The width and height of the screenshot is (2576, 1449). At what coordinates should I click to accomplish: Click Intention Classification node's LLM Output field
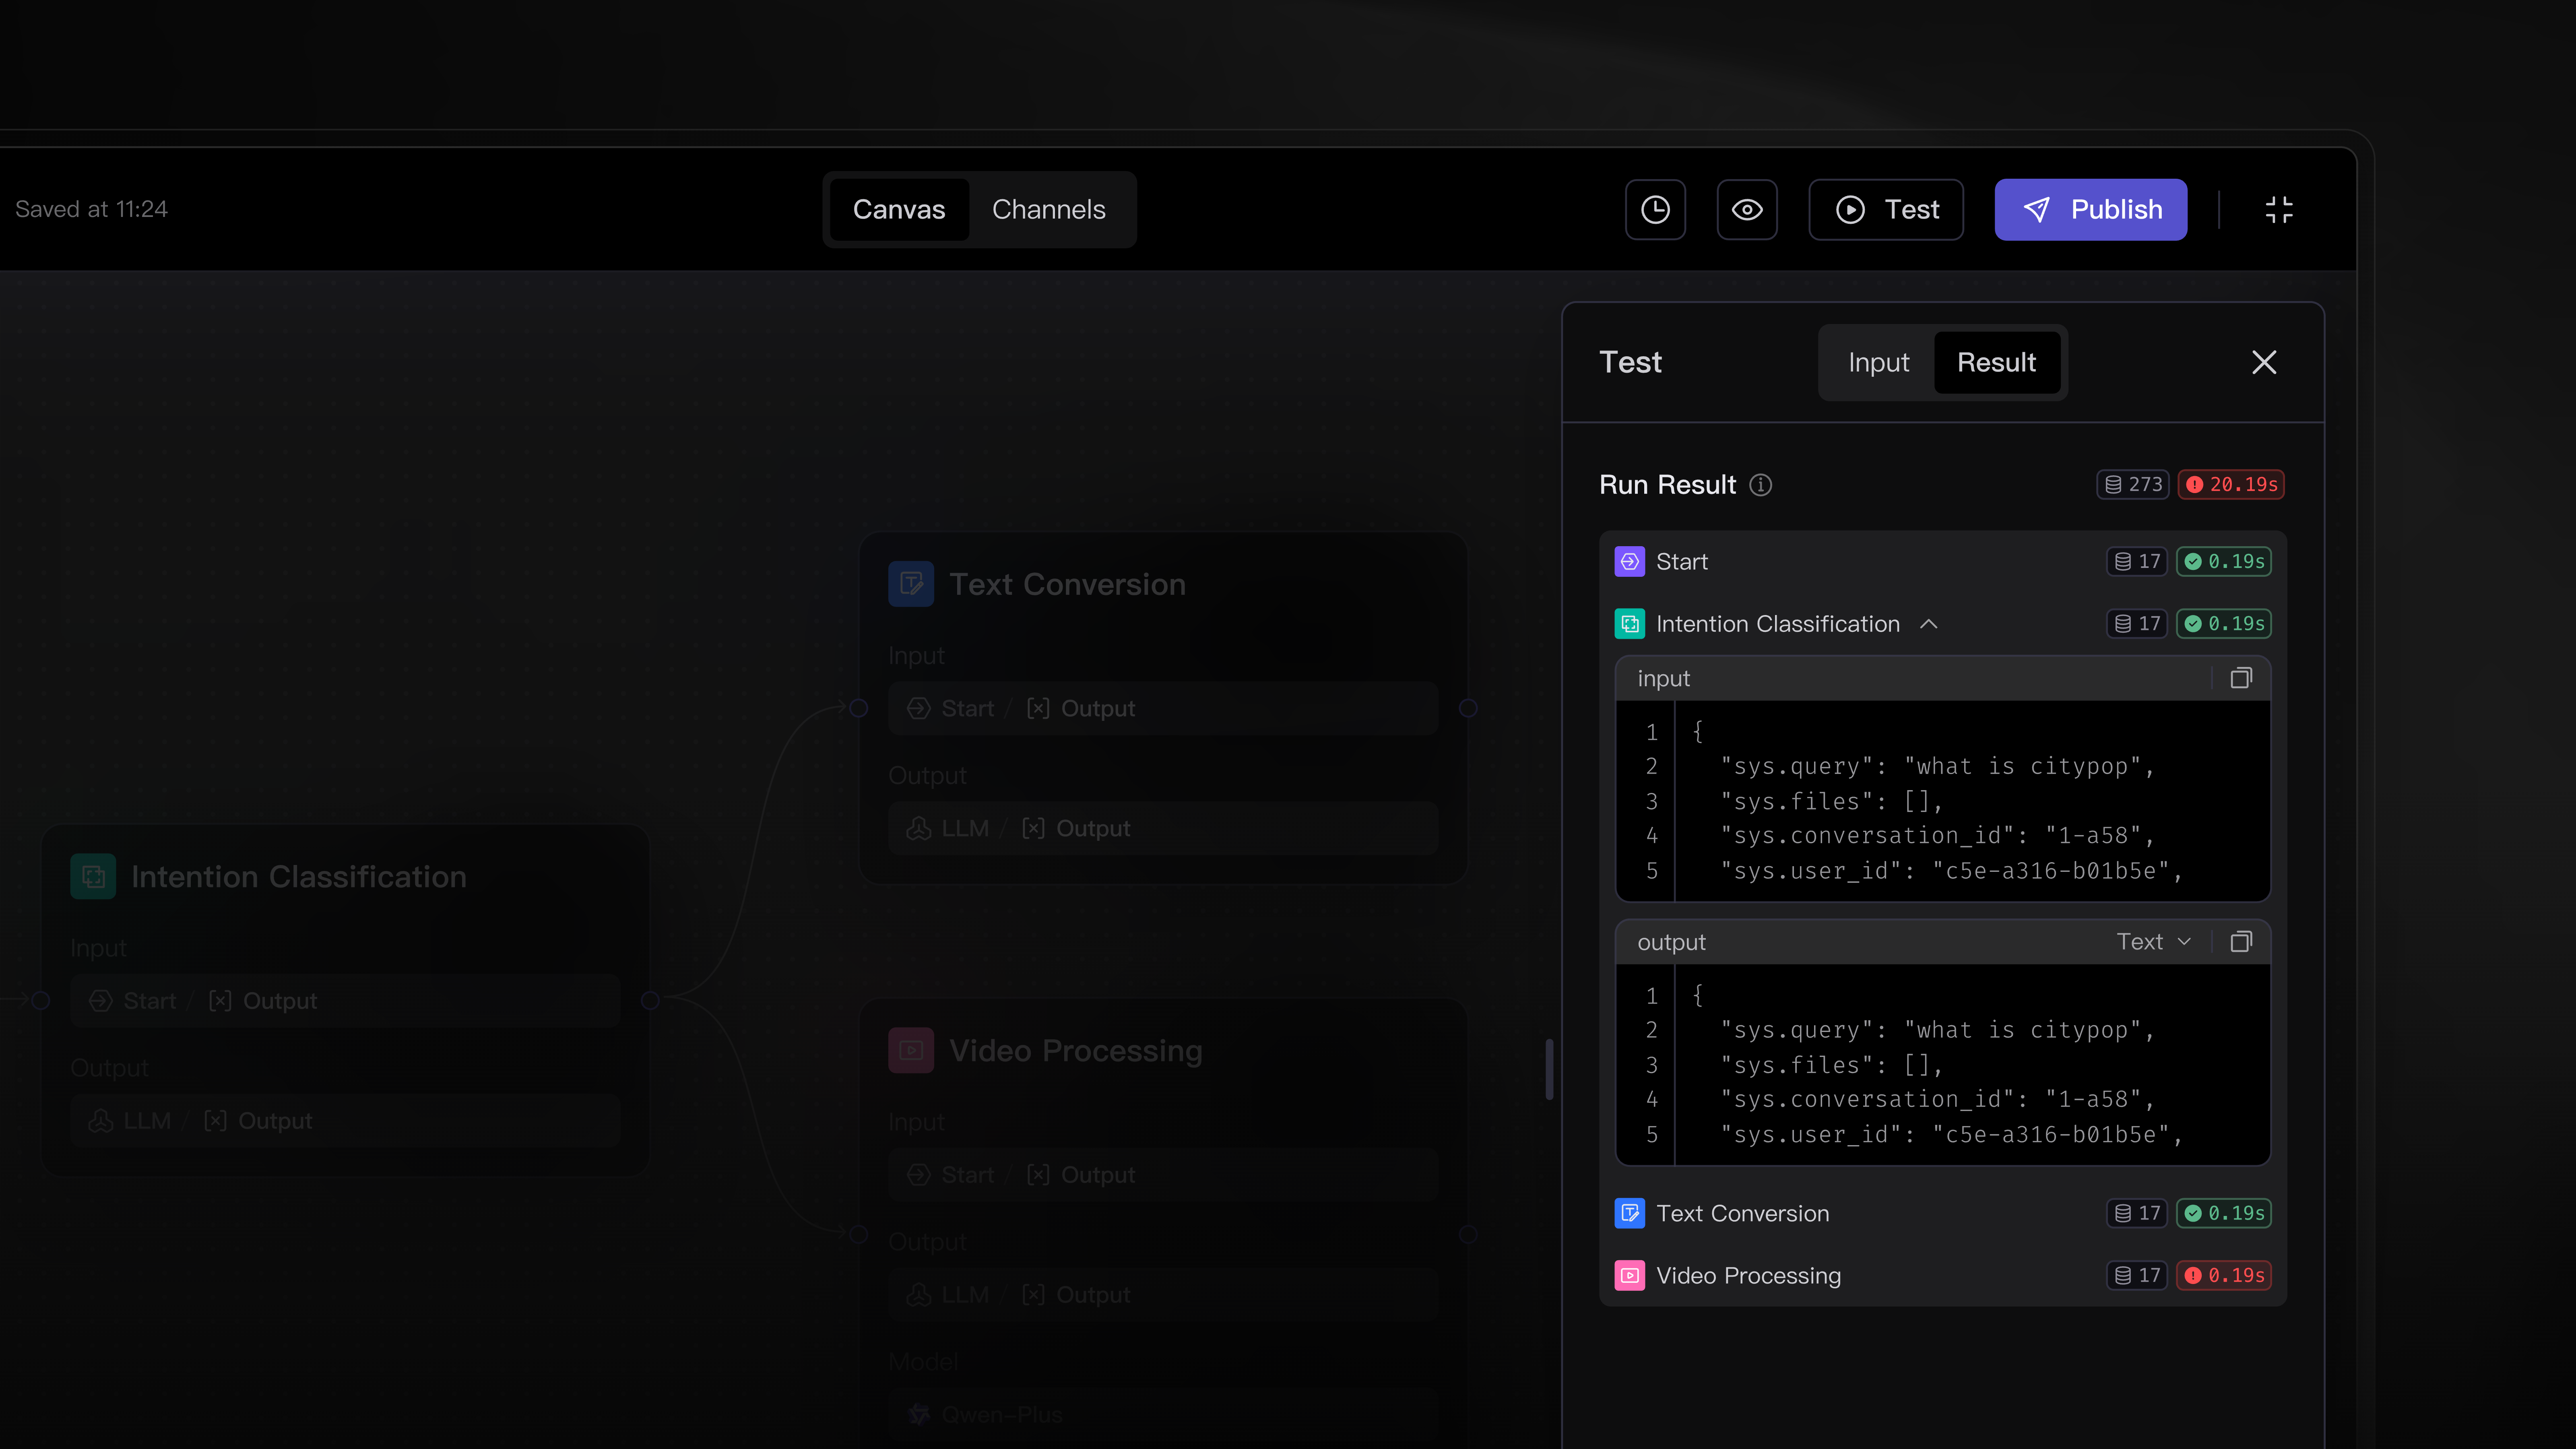[345, 1121]
